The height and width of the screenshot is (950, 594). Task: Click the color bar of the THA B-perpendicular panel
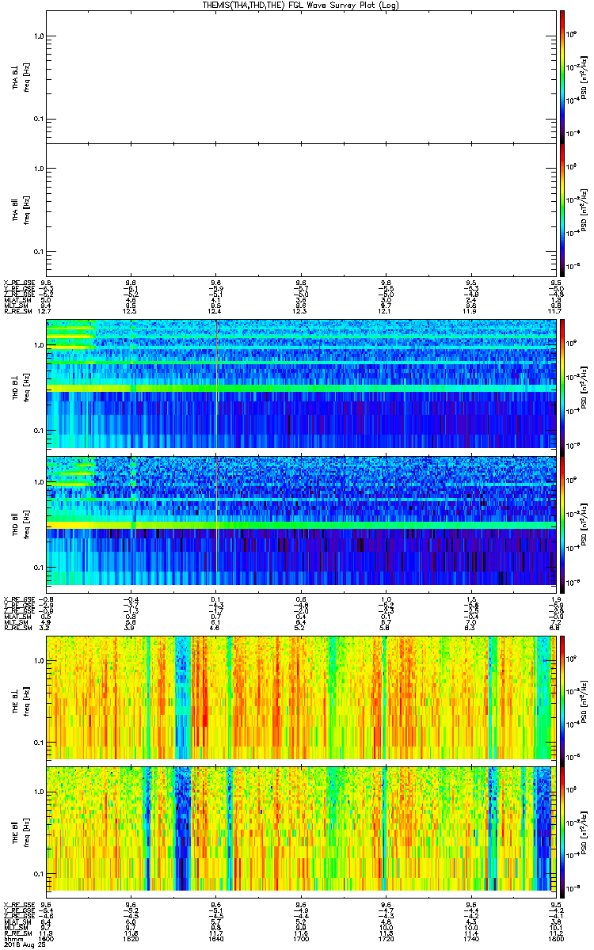562,75
